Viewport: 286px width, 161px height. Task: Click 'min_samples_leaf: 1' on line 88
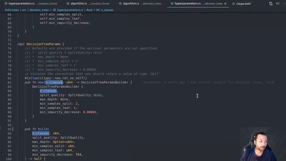pos(58,108)
